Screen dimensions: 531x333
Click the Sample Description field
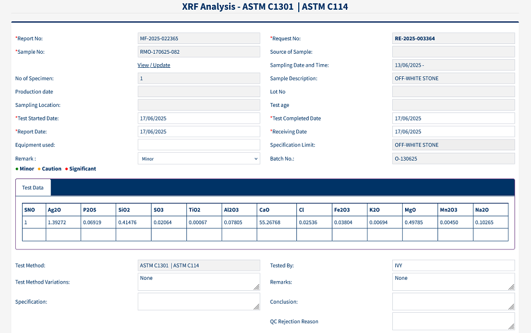pos(453,78)
